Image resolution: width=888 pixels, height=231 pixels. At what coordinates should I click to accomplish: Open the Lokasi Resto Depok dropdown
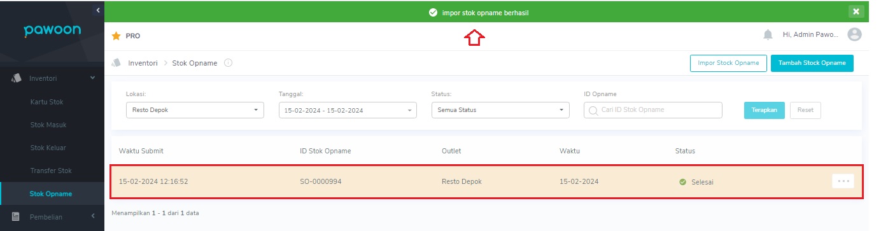(x=195, y=110)
